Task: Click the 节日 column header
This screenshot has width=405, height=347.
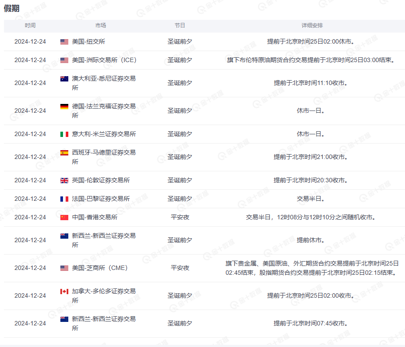Action: pyautogui.click(x=180, y=26)
